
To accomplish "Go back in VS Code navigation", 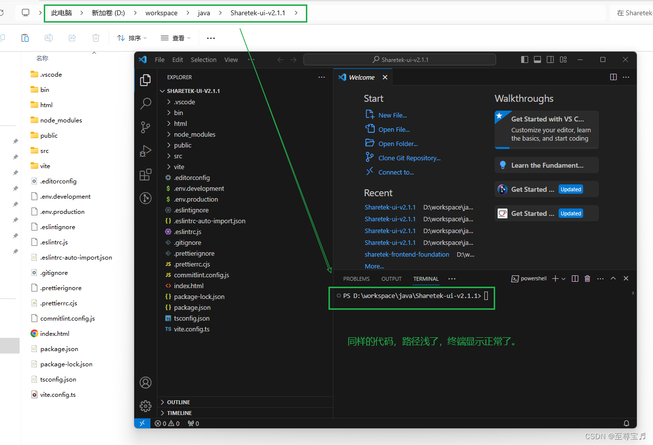I will (x=280, y=59).
